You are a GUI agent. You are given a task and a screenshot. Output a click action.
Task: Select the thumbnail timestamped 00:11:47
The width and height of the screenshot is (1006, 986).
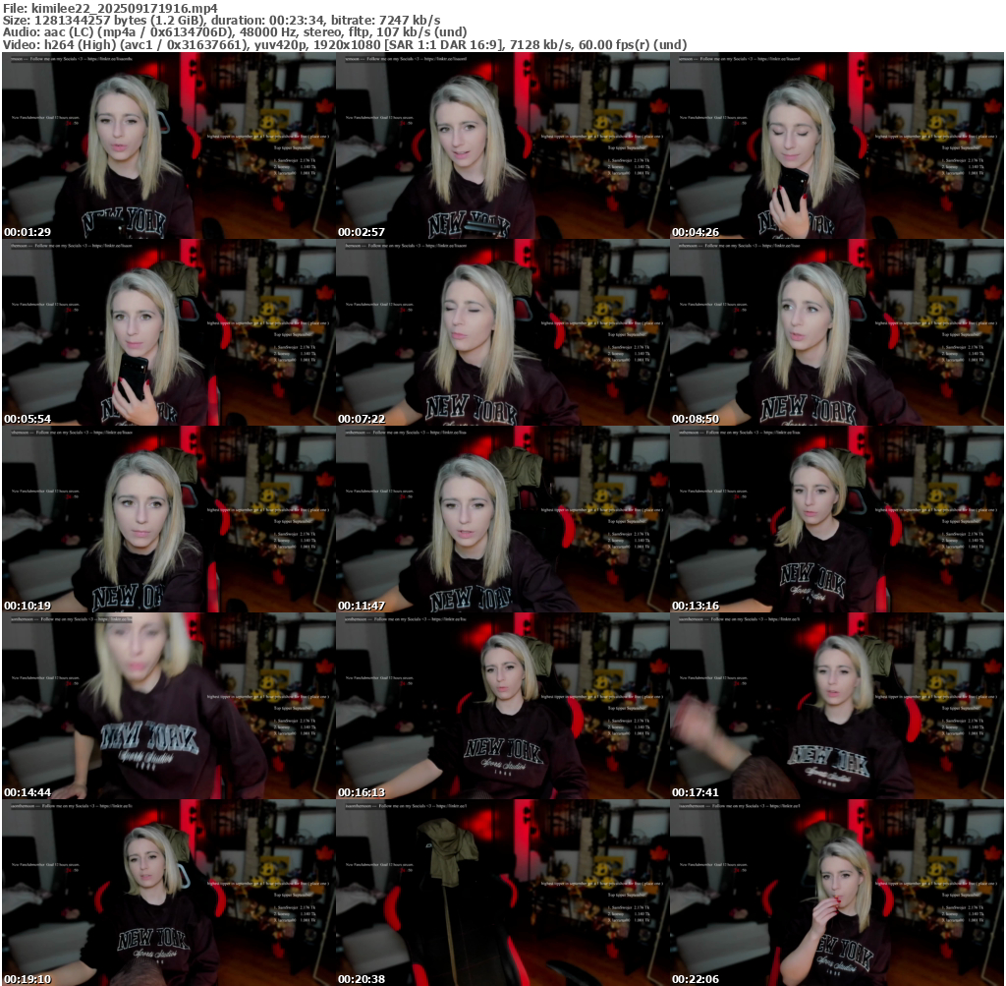click(x=502, y=519)
